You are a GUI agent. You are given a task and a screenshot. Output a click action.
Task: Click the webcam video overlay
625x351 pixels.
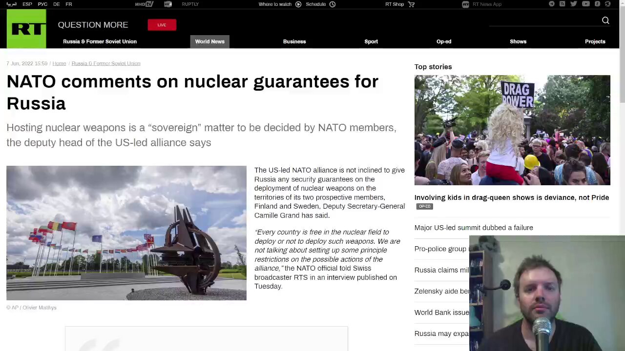[x=547, y=293]
